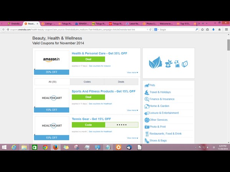
Task: Expand View more for Sports And Fitness deal
Action: coord(133,110)
